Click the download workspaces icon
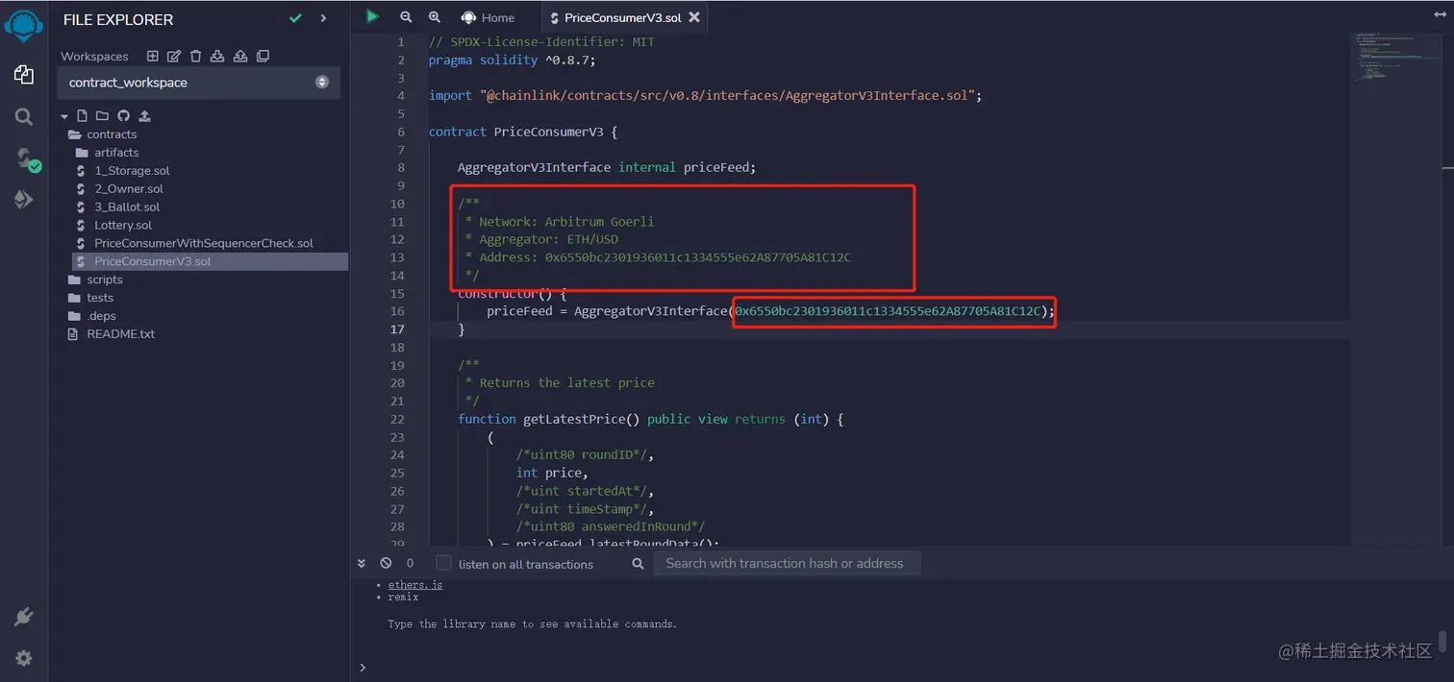Image resolution: width=1454 pixels, height=682 pixels. (217, 57)
